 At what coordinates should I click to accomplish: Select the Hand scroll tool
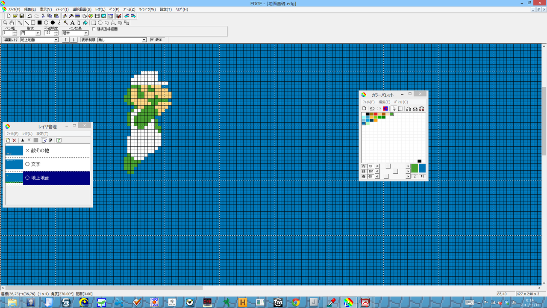(12, 23)
